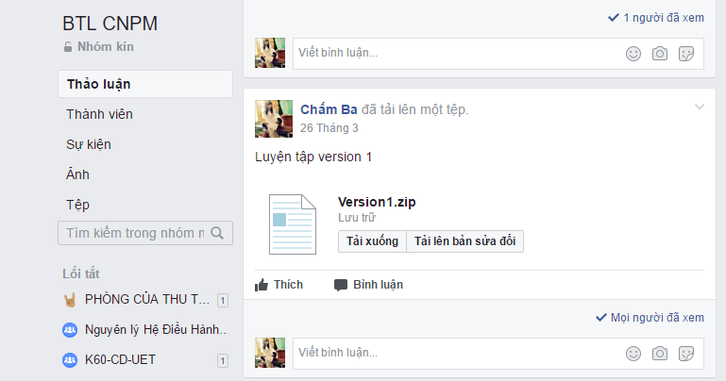Open the Tệp files section
This screenshot has height=381, width=726.
(x=78, y=205)
